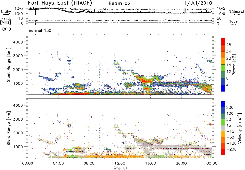Viewport: 245px width, 170px height.
Task: Click the 'Power [dB]' colorbar label
Action: (234, 65)
